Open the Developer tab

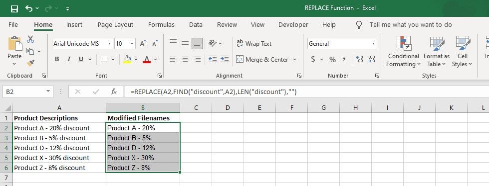pos(293,24)
